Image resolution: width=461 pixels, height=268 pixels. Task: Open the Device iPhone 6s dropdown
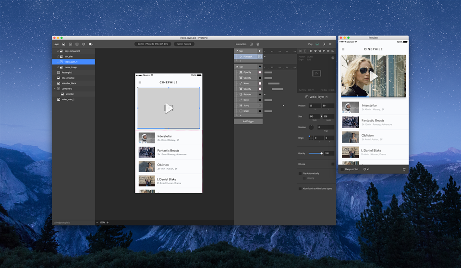click(x=153, y=44)
